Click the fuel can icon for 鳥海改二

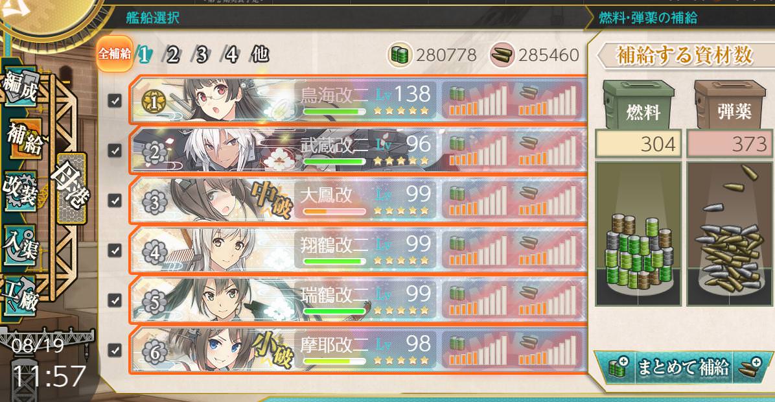457,94
